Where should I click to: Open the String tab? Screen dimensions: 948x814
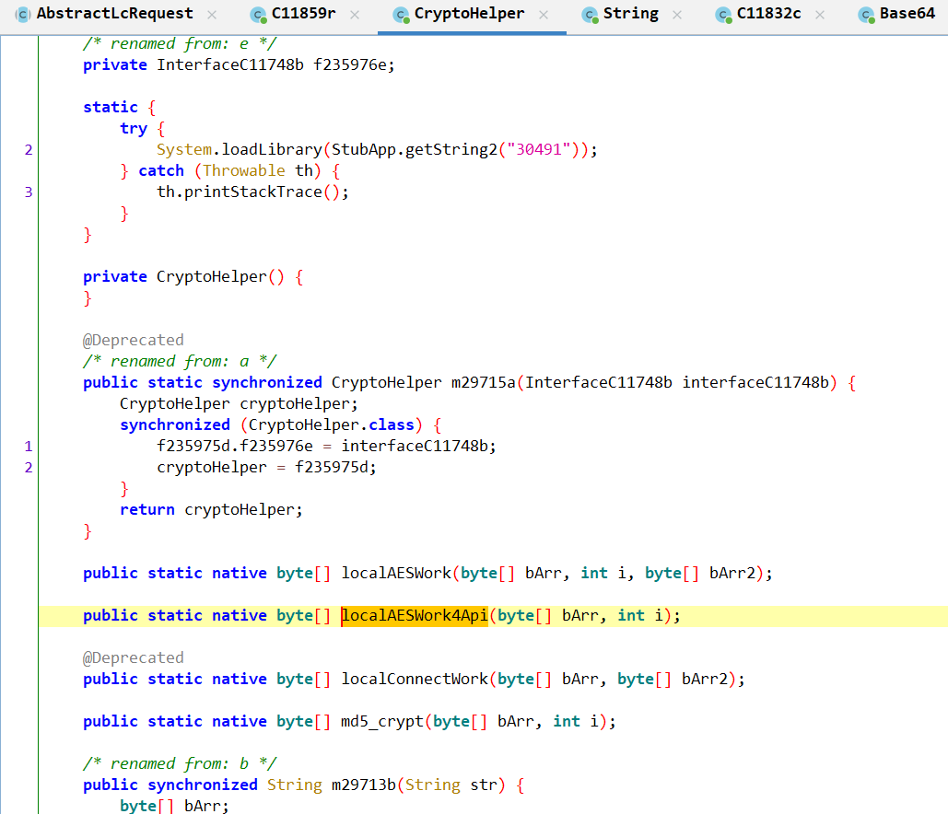(630, 14)
